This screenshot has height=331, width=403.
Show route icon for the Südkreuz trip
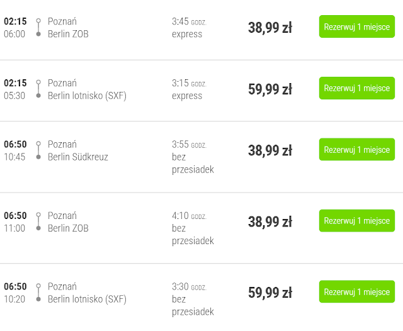38,150
